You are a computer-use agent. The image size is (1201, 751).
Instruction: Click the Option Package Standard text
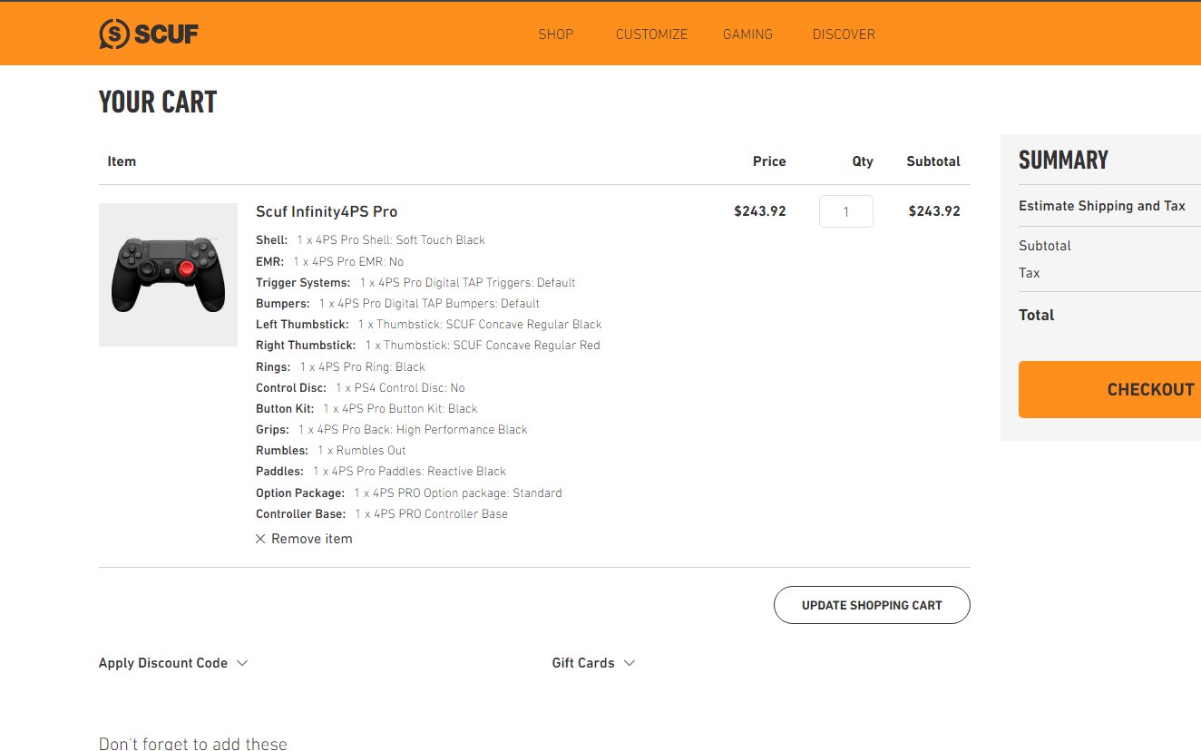458,493
